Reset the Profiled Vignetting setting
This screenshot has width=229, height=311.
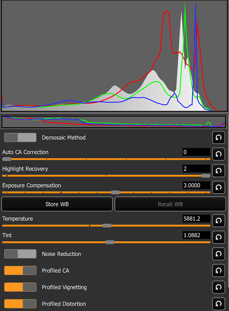point(218,287)
